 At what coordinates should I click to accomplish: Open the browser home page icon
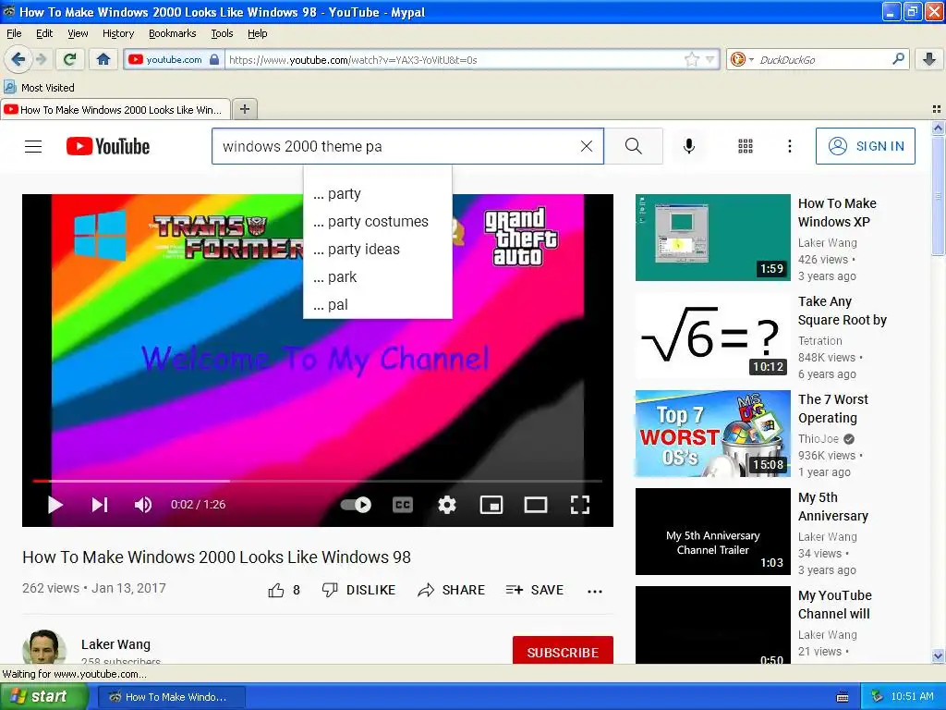point(103,59)
